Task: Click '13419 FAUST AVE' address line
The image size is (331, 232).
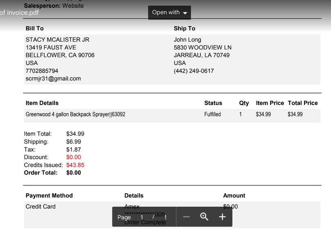Action: pyautogui.click(x=51, y=47)
